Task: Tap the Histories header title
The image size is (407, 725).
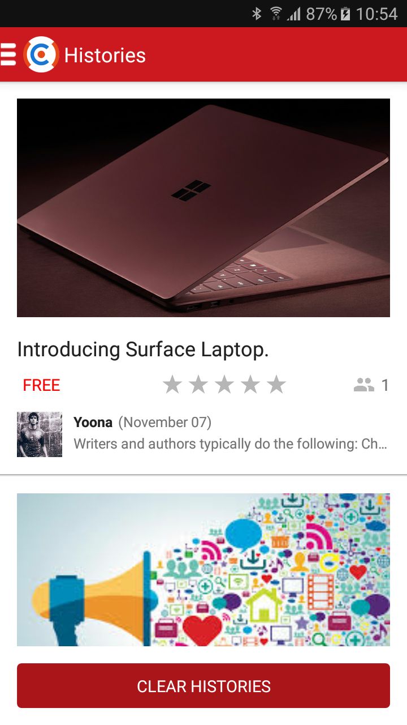Action: tap(105, 55)
